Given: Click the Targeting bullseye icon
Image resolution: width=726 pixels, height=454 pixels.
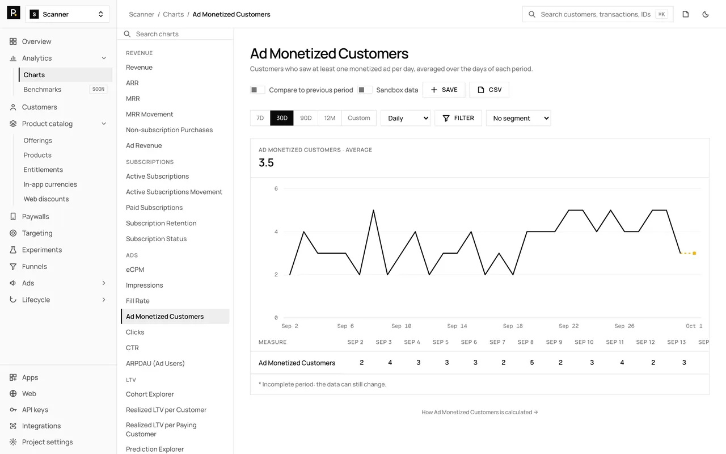Looking at the screenshot, I should point(13,233).
